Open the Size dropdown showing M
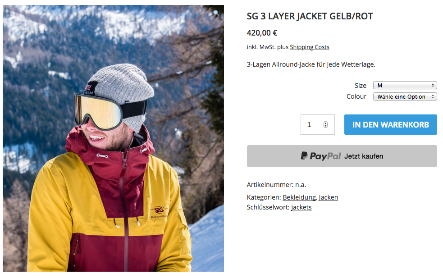The width and height of the screenshot is (443, 278). click(x=405, y=85)
